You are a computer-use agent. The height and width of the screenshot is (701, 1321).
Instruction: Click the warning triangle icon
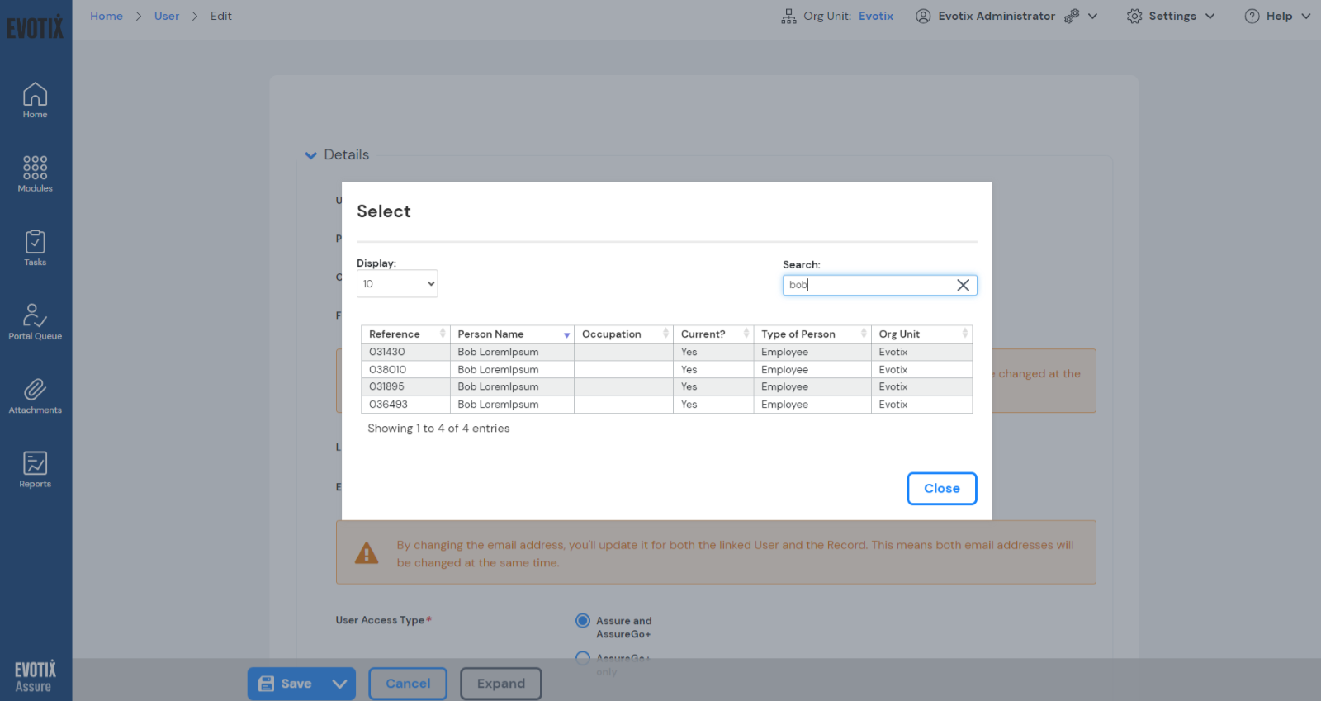[366, 553]
